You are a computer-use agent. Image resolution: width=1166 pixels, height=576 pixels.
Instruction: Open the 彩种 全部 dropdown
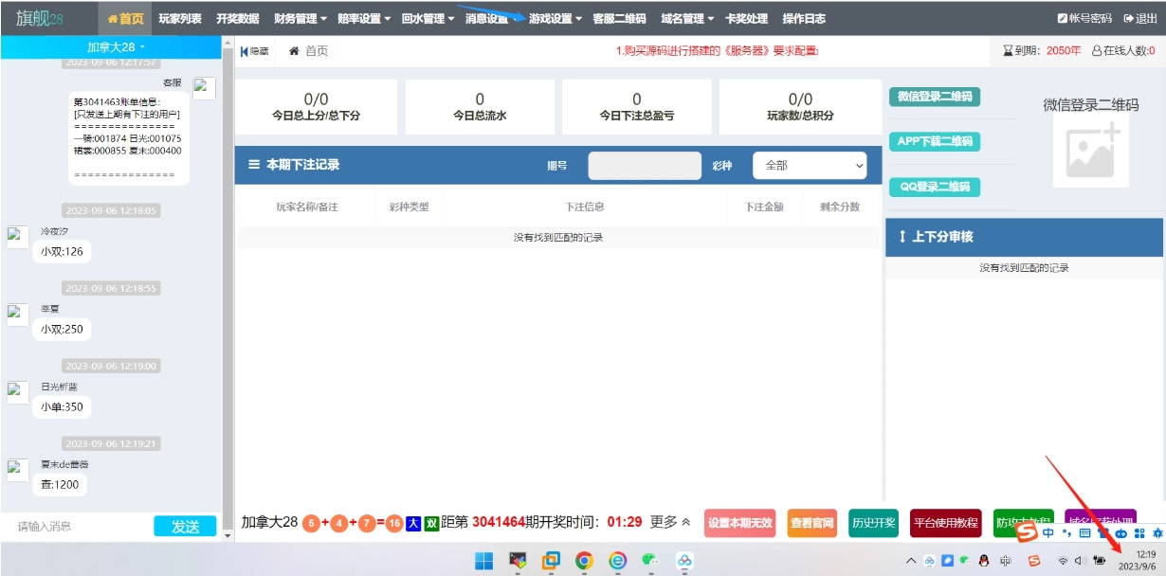coord(811,165)
